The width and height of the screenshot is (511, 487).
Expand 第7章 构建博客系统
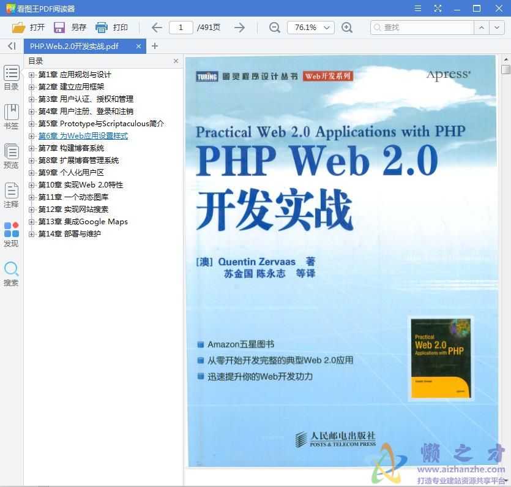31,148
